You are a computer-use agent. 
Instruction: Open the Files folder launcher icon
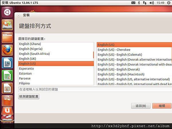pyautogui.click(x=7, y=37)
